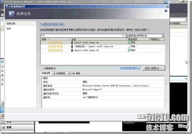Click the Windows Server 2008 R2 Datacenter value
Viewport: 192px width, 134px height.
[x=116, y=86]
